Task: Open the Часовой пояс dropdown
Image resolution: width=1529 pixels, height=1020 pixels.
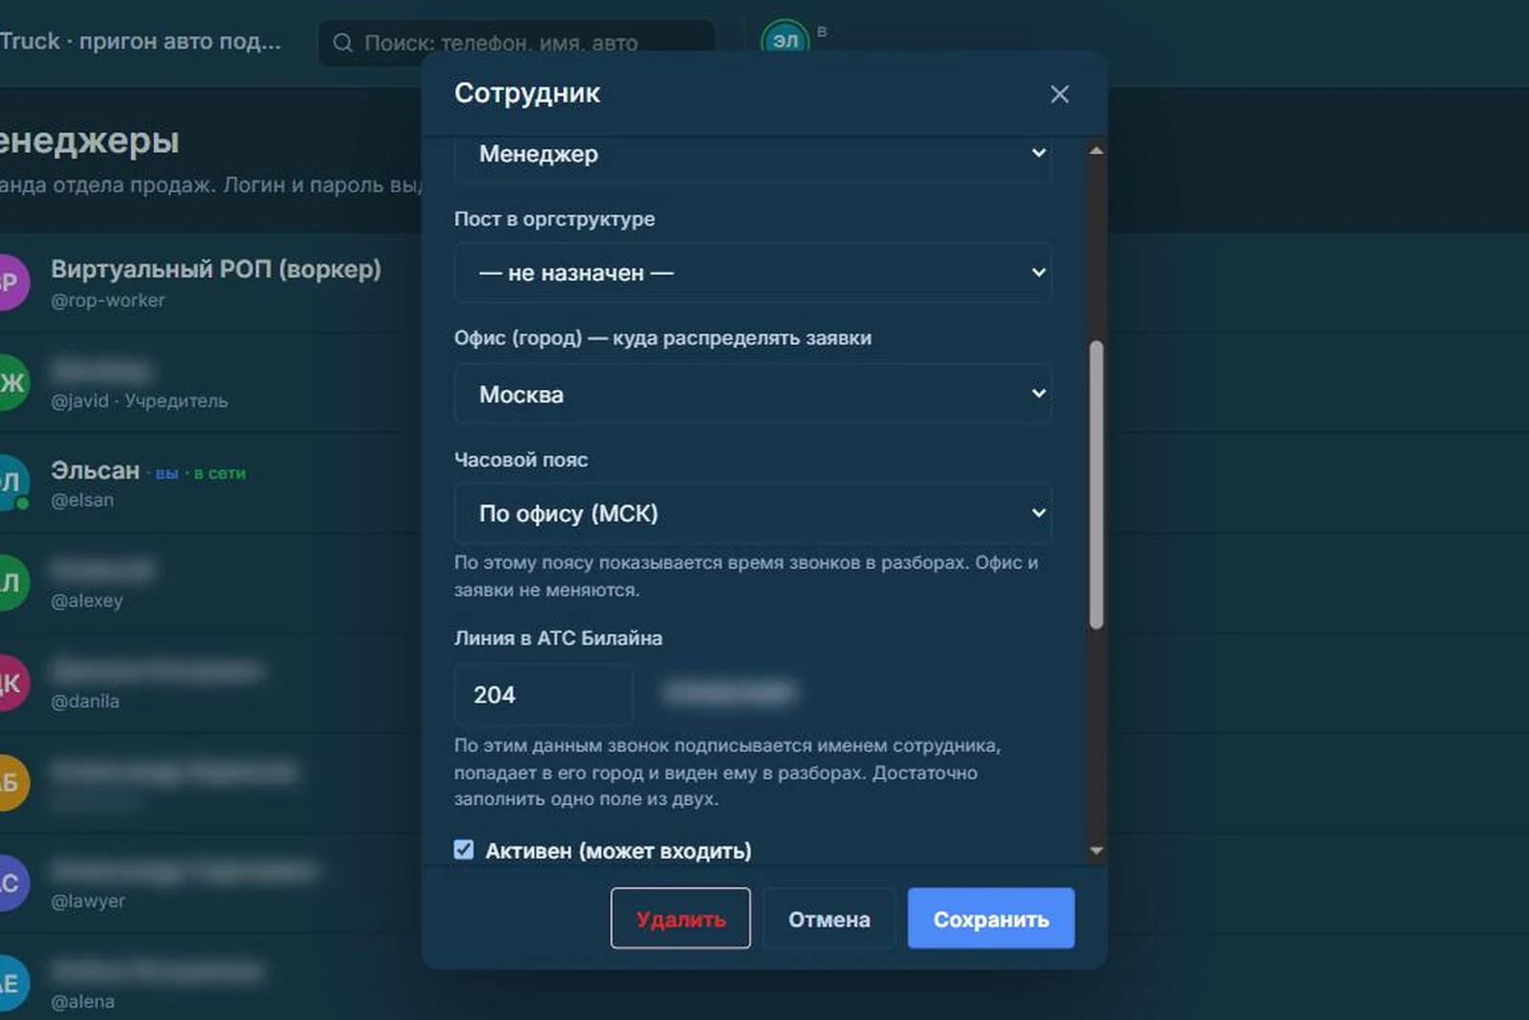Action: point(752,513)
